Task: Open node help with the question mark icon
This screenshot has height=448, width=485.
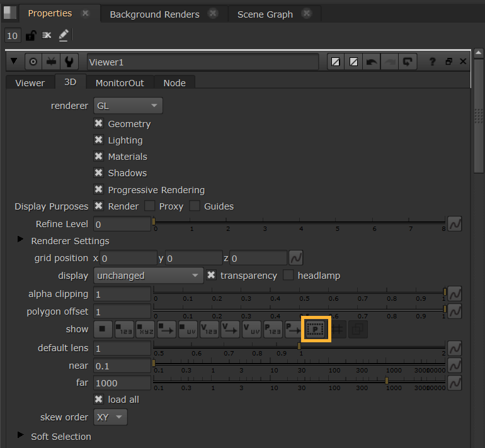Action: 432,62
